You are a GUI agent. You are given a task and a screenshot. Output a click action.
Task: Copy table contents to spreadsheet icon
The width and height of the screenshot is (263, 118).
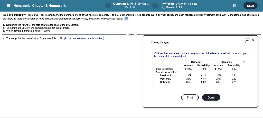tap(244, 62)
